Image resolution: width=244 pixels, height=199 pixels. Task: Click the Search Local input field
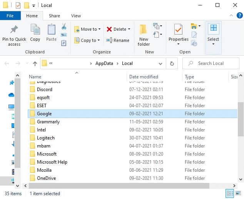pyautogui.click(x=211, y=63)
